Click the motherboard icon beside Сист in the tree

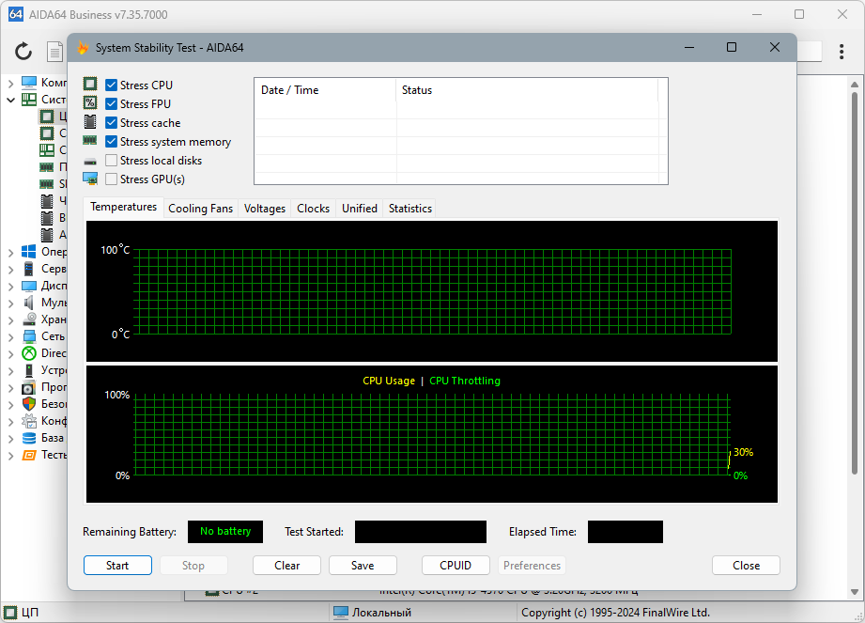[29, 100]
